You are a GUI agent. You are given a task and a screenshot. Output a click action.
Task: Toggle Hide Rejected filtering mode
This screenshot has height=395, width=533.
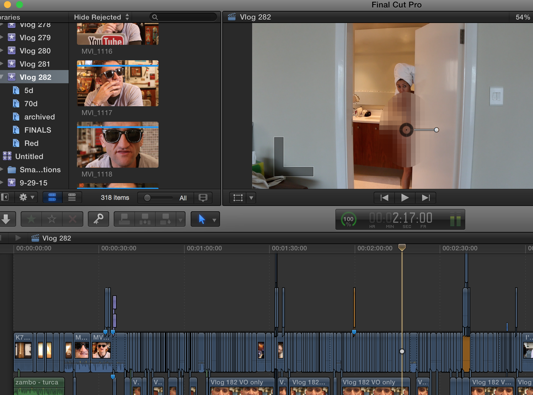pyautogui.click(x=98, y=17)
